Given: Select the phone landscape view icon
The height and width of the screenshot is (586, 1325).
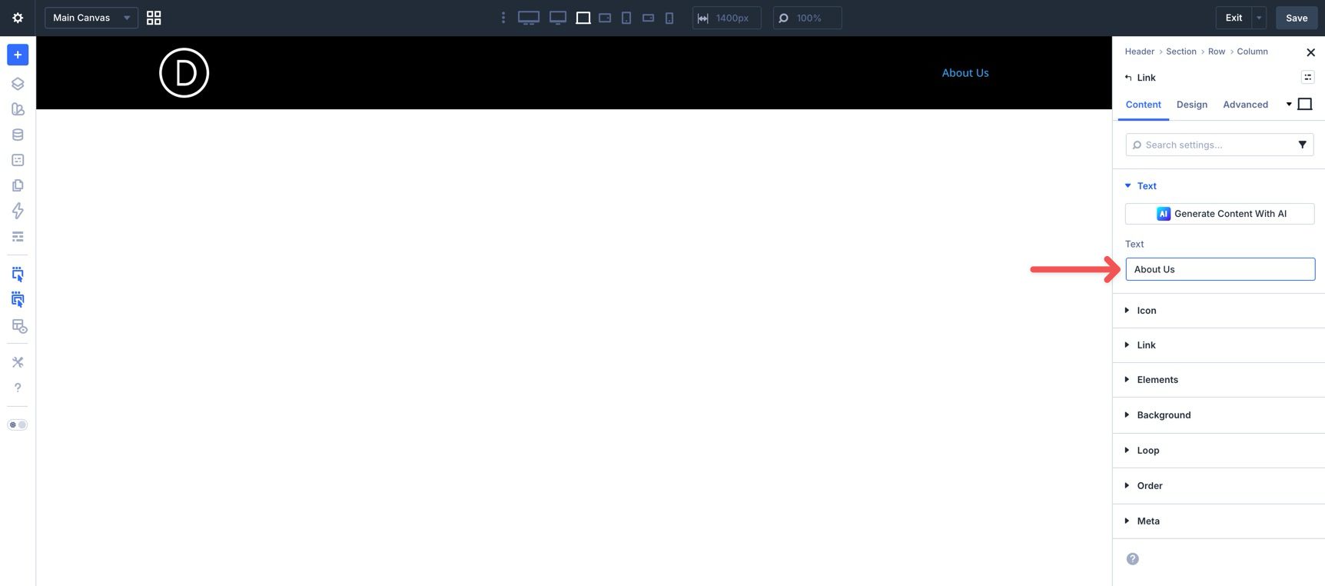Looking at the screenshot, I should (649, 18).
